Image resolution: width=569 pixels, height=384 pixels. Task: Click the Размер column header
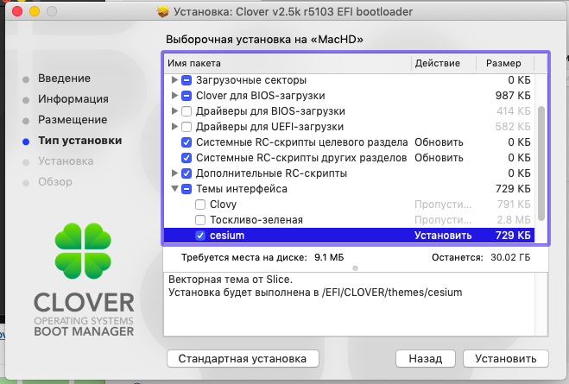505,63
